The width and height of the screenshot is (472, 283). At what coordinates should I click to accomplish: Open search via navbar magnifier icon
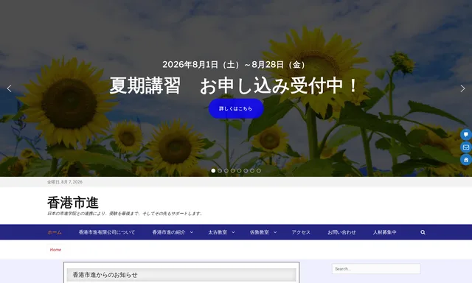coord(423,232)
